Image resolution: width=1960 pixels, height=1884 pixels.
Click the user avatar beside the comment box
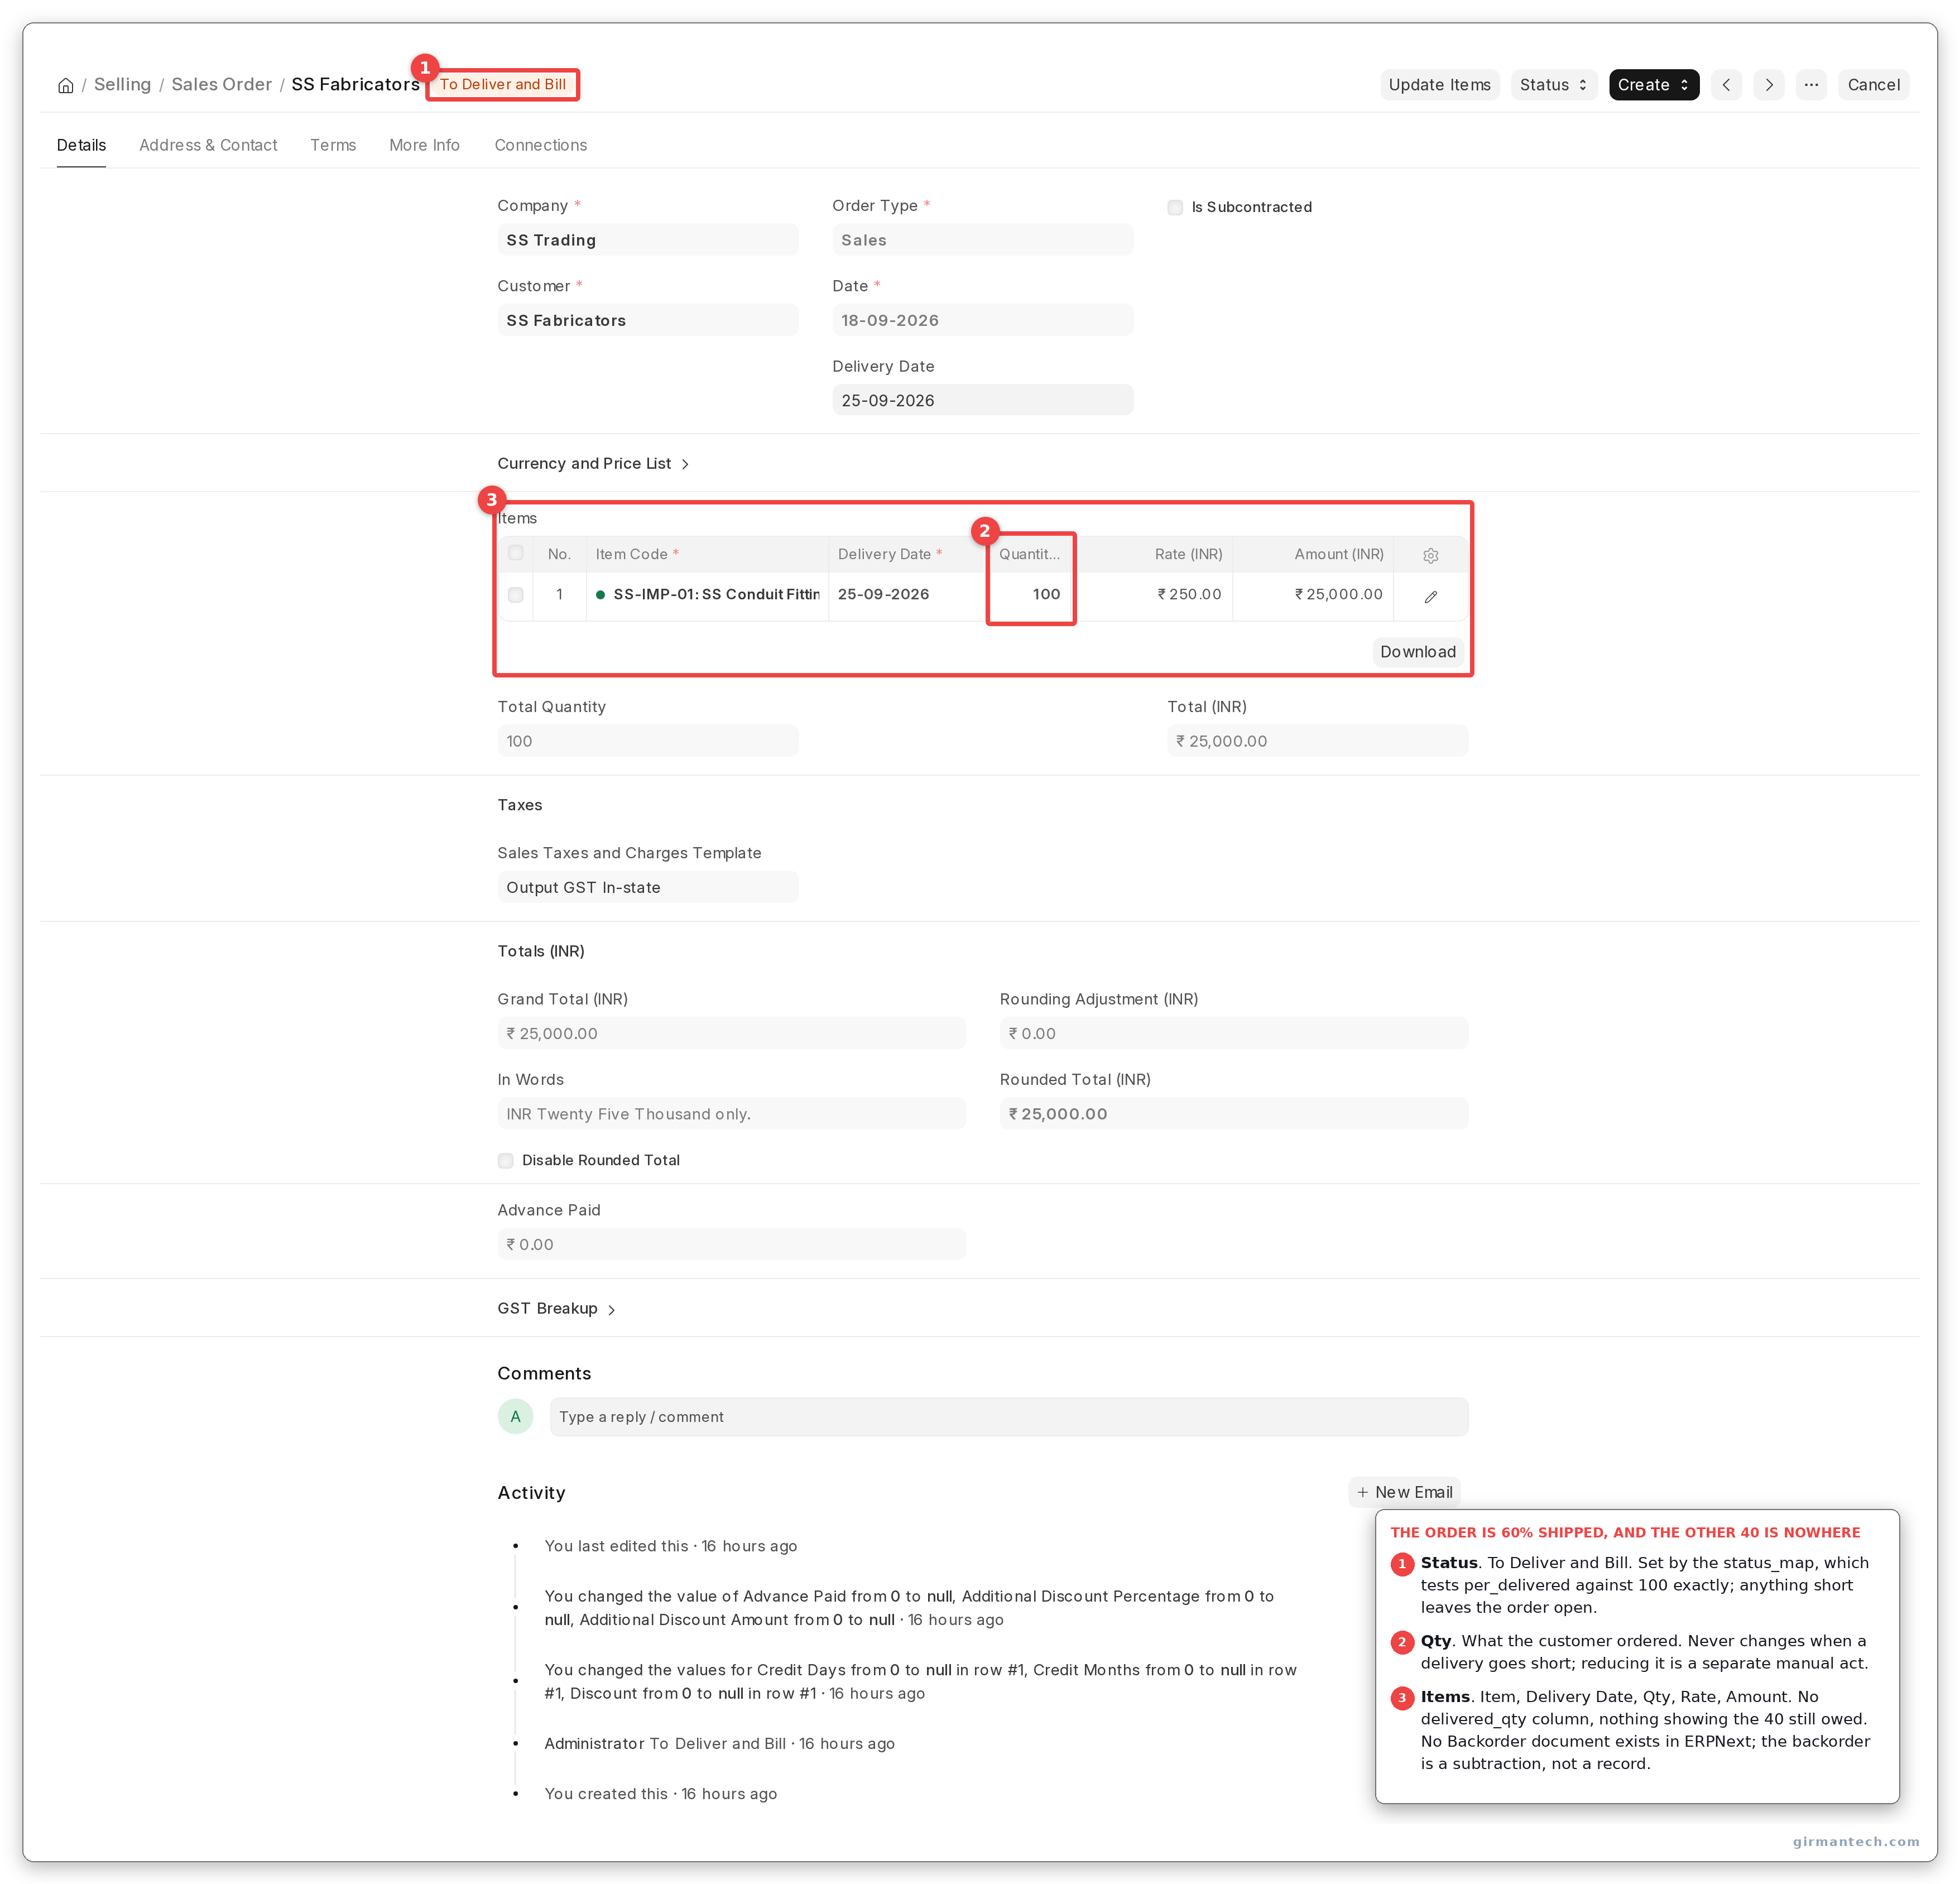(x=515, y=1416)
